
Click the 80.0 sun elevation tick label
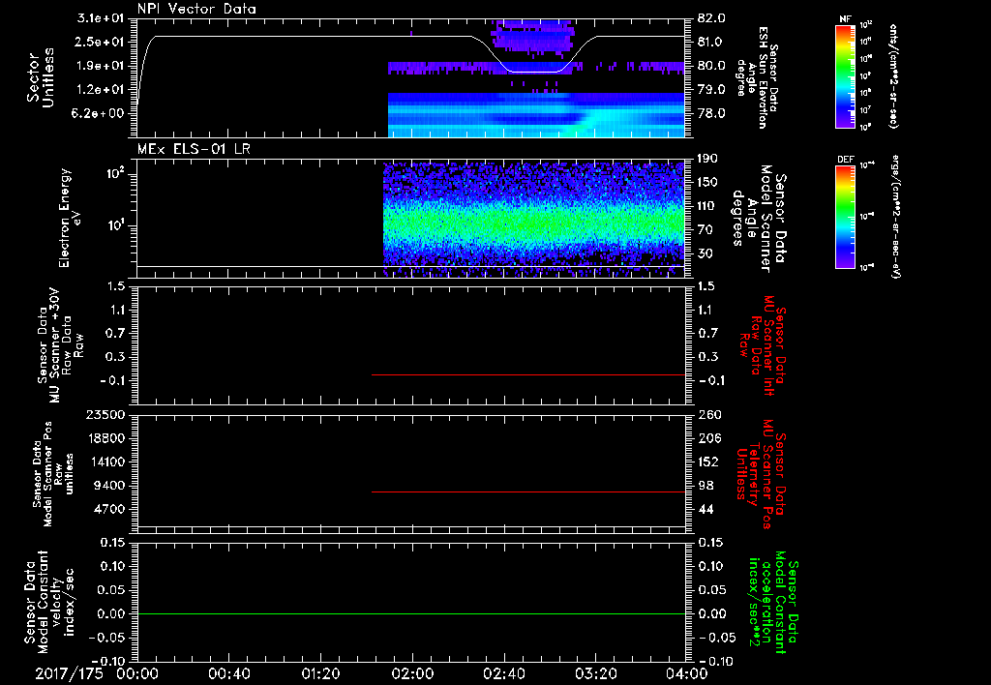711,66
